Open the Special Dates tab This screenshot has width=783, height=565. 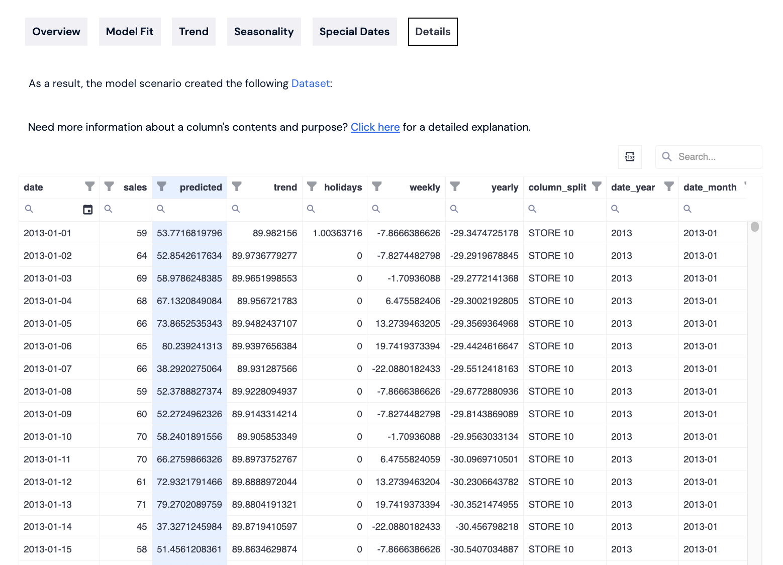click(x=354, y=32)
